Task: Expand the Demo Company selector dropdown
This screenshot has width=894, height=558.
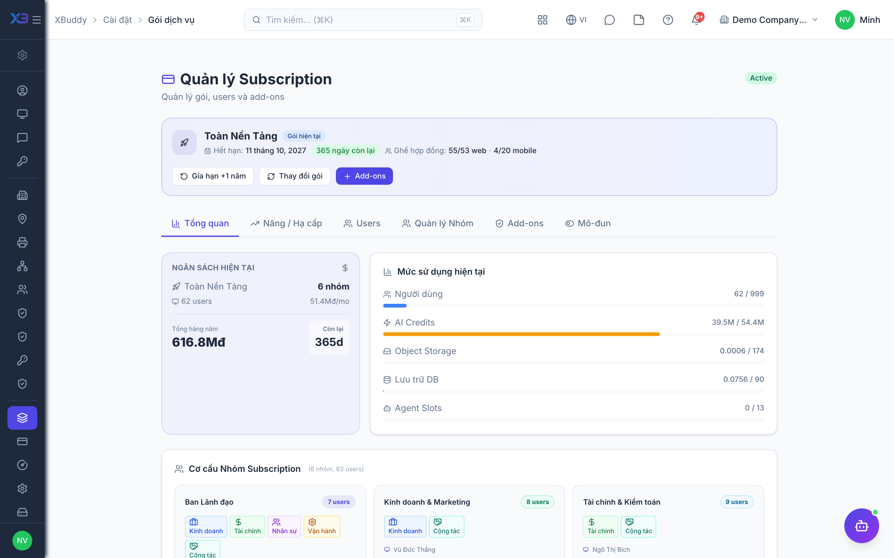Action: (x=769, y=20)
